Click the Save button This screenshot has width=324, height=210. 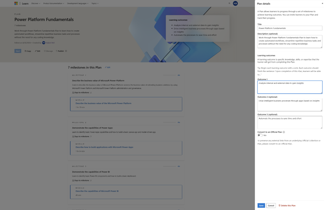click(x=261, y=205)
